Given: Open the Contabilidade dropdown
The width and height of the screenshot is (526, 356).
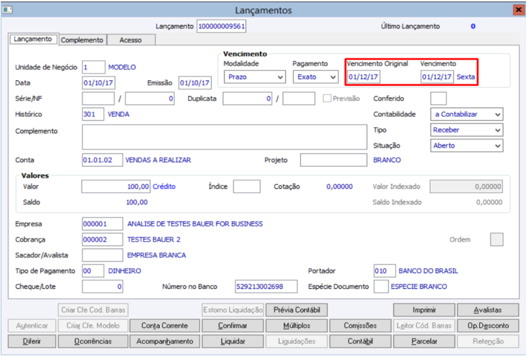Looking at the screenshot, I should [467, 114].
